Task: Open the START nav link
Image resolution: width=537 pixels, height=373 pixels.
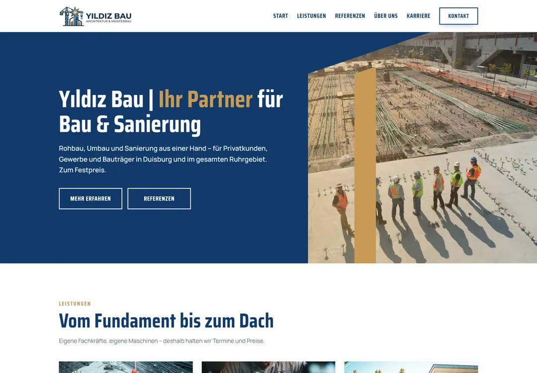Action: 280,16
